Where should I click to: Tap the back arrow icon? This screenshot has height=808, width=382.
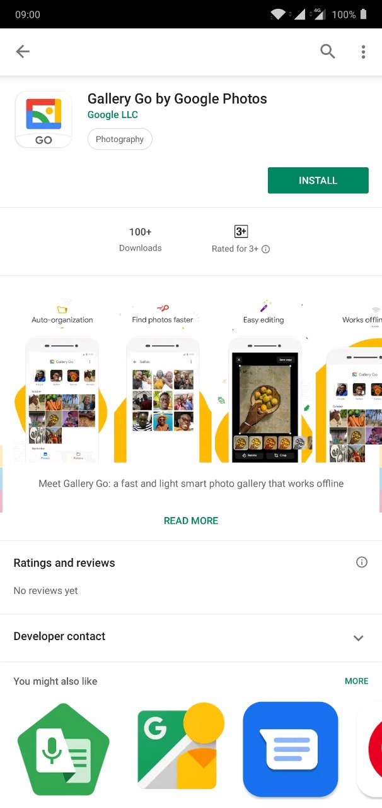pyautogui.click(x=23, y=52)
